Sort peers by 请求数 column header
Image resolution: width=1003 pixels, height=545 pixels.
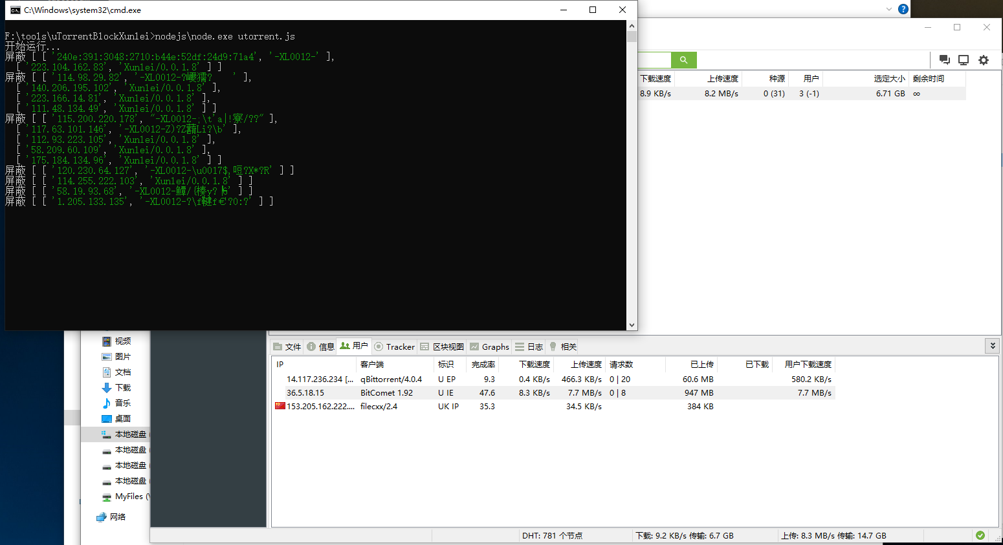point(635,365)
